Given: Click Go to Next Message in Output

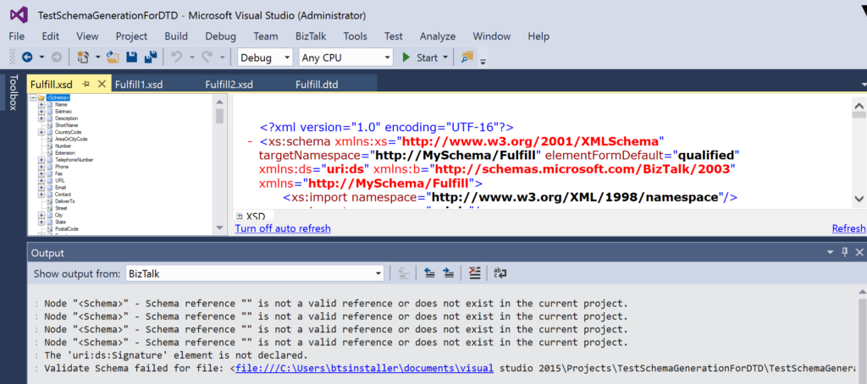Looking at the screenshot, I should 449,272.
